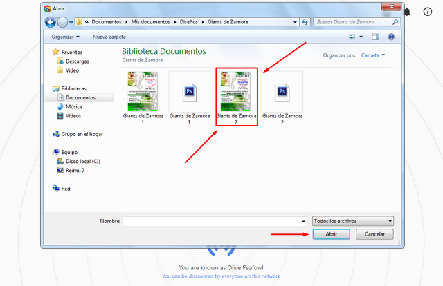Click the info icon at top right
The height and width of the screenshot is (286, 443).
428,12
